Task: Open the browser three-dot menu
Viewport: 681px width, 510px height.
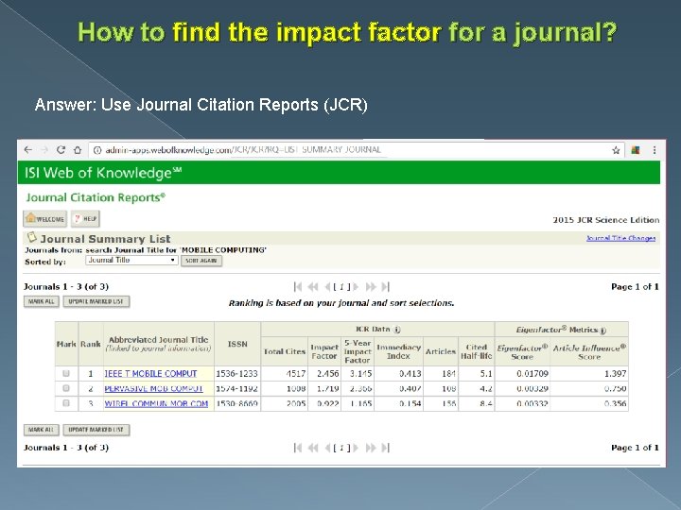Action: (655, 150)
